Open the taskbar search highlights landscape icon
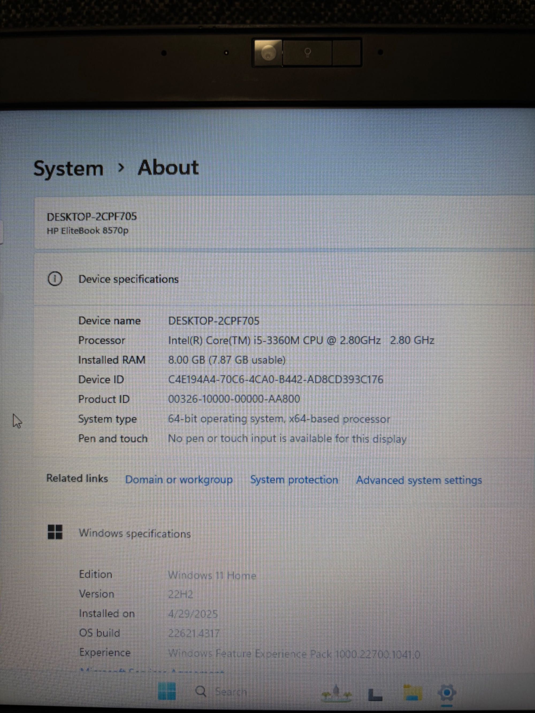Image resolution: width=535 pixels, height=713 pixels. click(x=336, y=693)
